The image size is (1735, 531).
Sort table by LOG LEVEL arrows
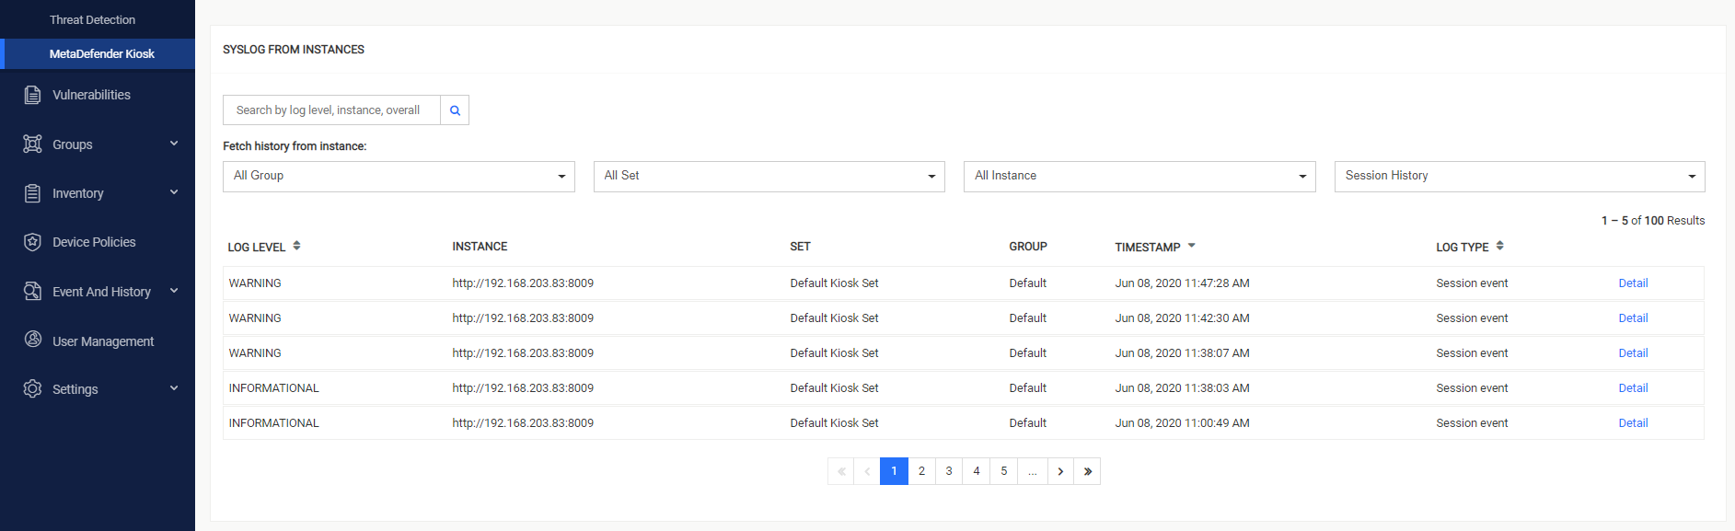pos(296,246)
